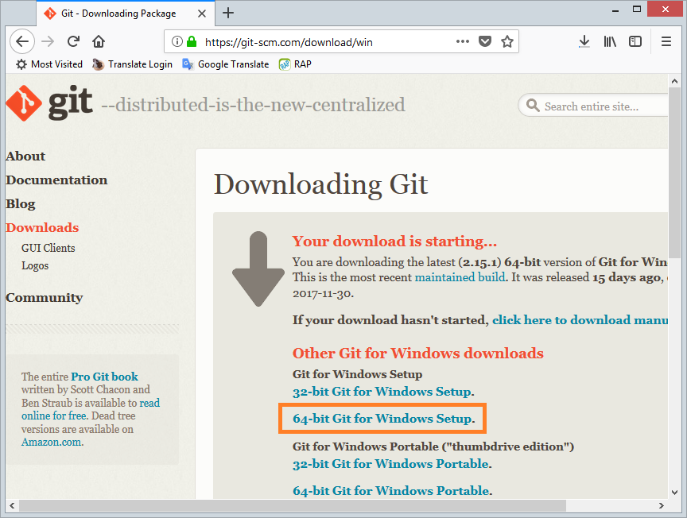Download 64-bit Git for Windows Portable
687x518 pixels.
pos(391,491)
